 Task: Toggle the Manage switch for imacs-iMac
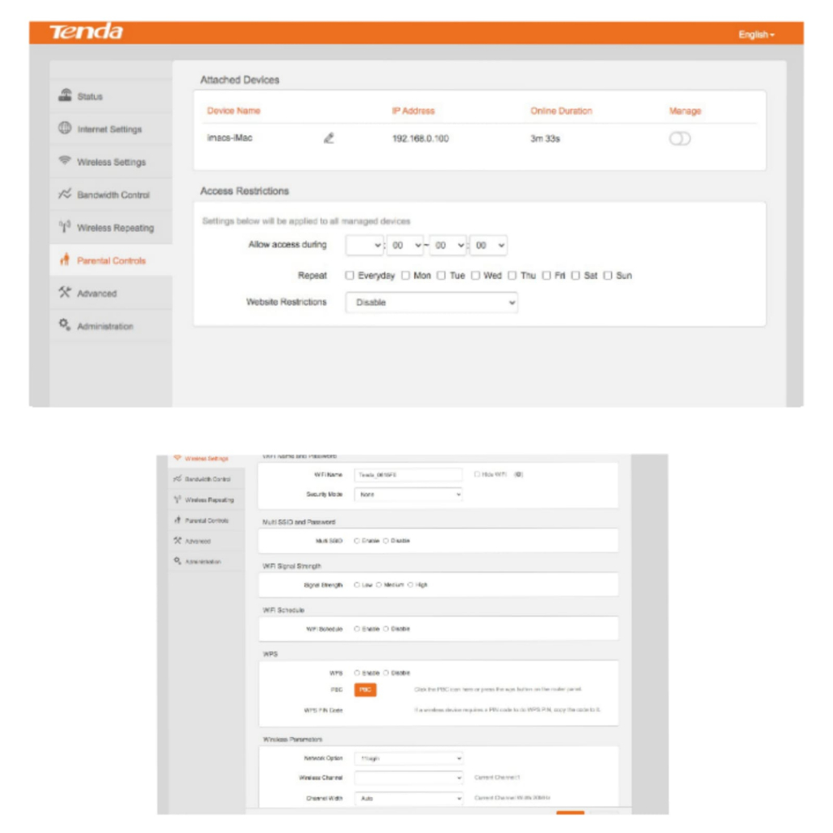coord(679,139)
